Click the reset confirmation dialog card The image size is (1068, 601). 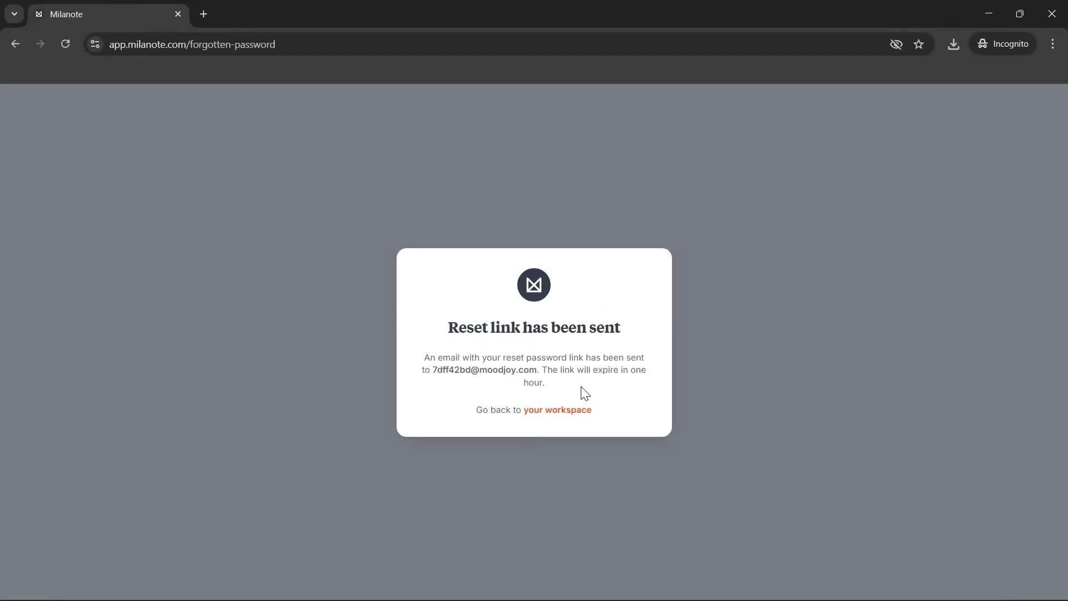click(x=533, y=342)
